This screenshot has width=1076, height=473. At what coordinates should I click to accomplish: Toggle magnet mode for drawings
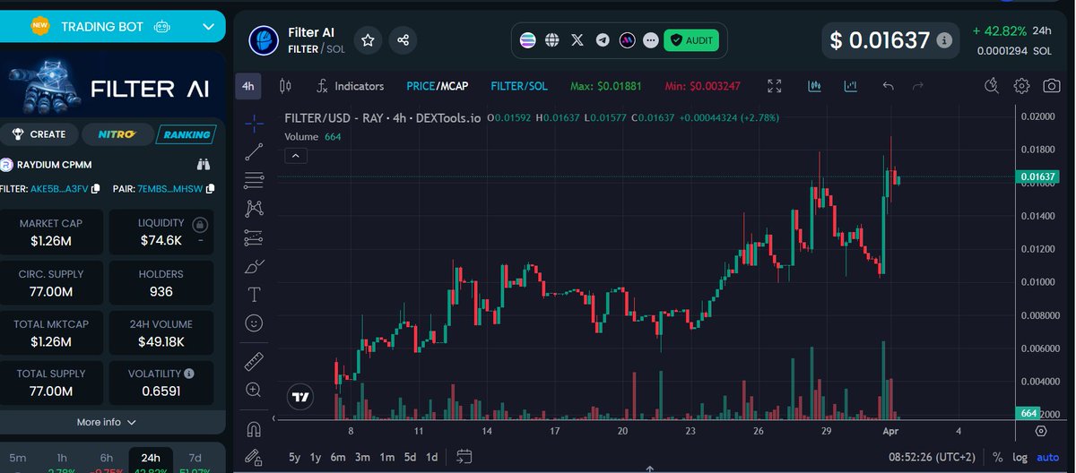tap(254, 428)
